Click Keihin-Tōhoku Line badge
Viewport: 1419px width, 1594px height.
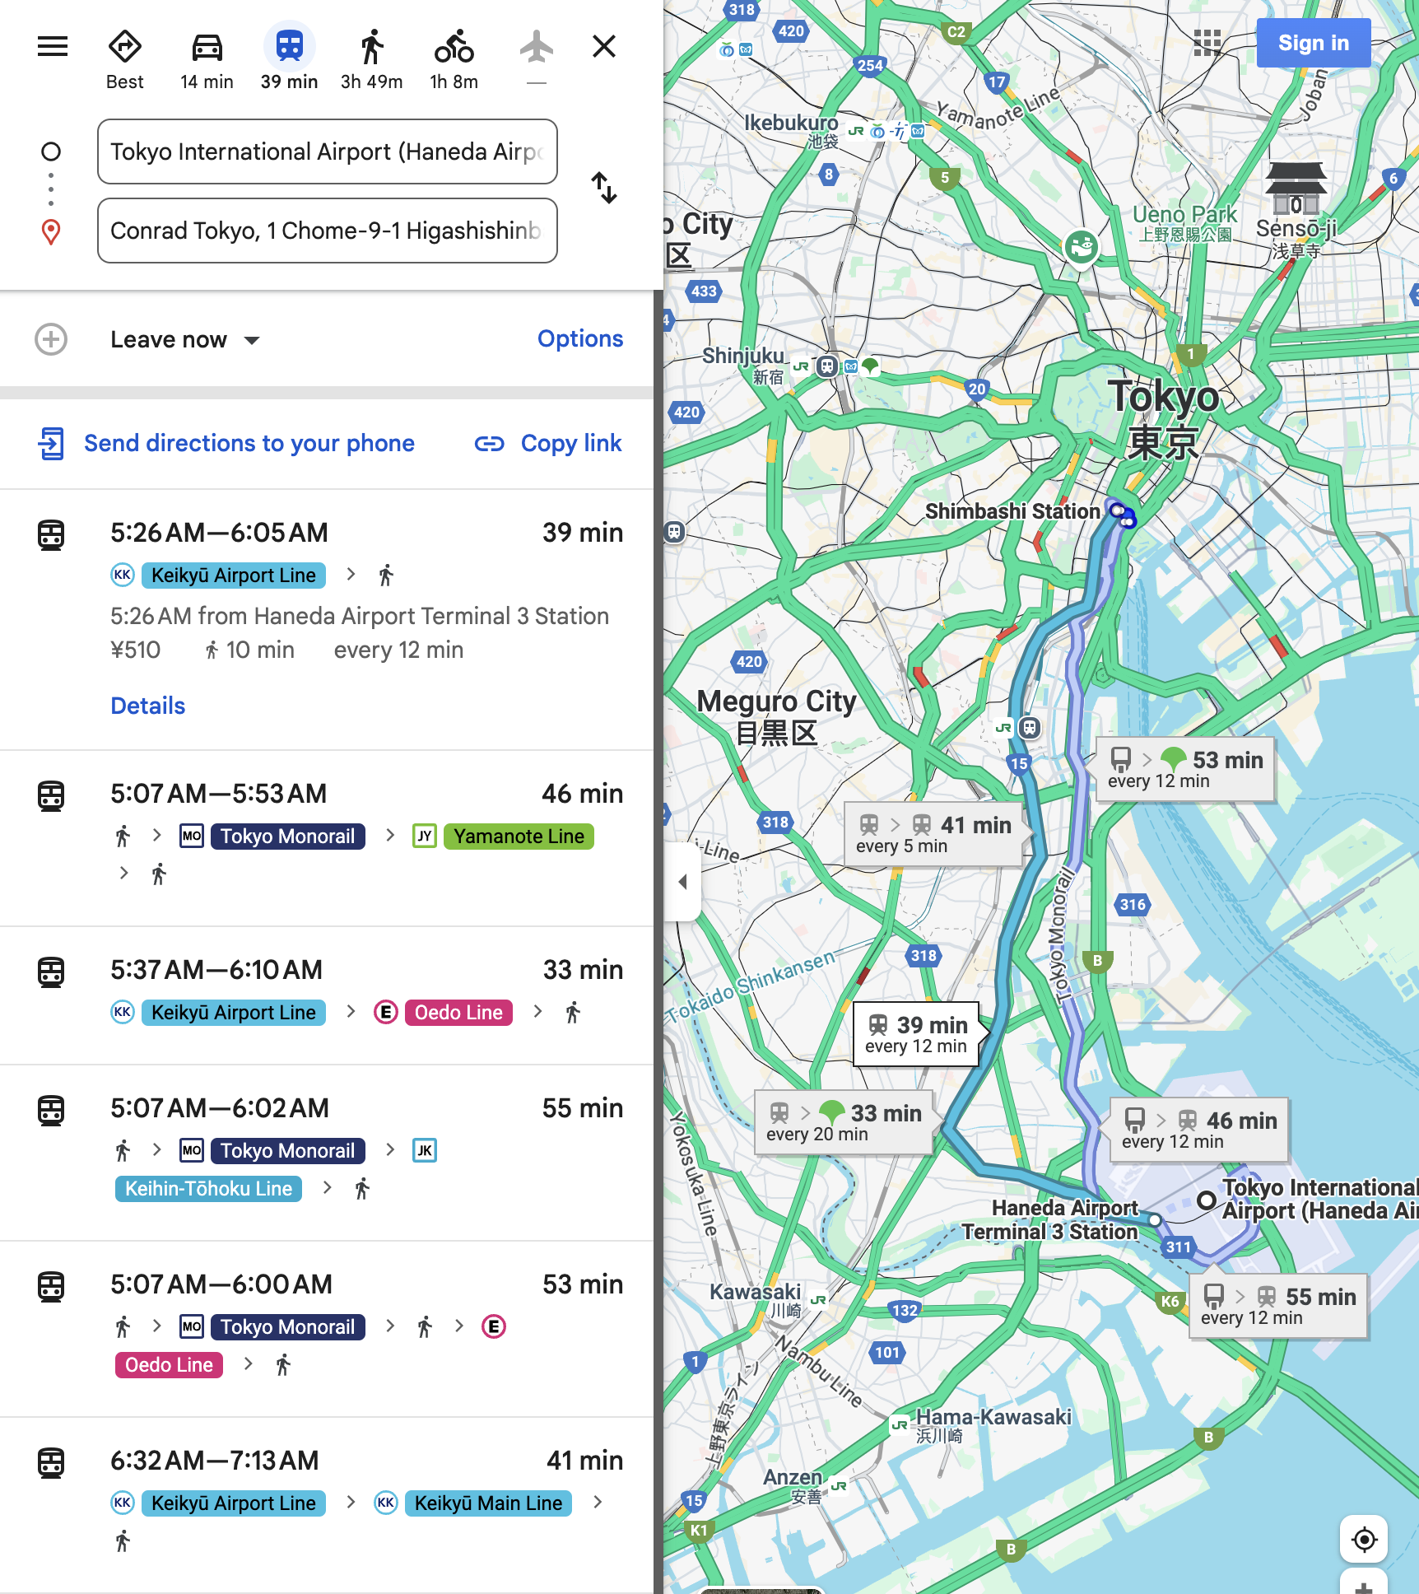(x=208, y=1189)
